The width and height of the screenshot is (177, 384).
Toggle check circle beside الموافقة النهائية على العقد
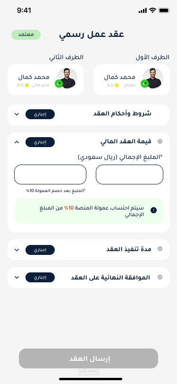click(x=160, y=277)
